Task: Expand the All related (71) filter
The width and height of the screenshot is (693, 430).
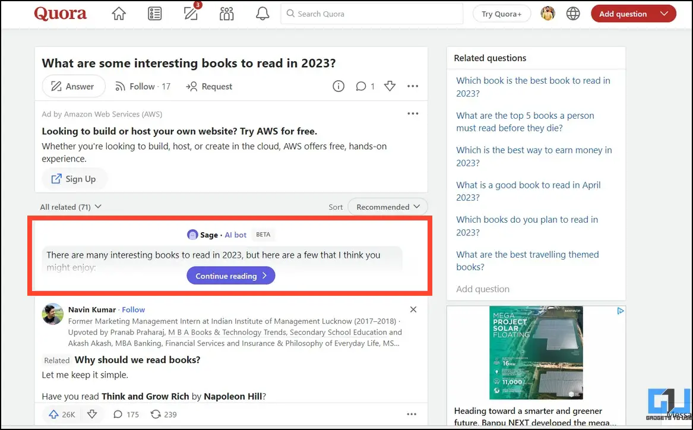Action: (x=71, y=207)
